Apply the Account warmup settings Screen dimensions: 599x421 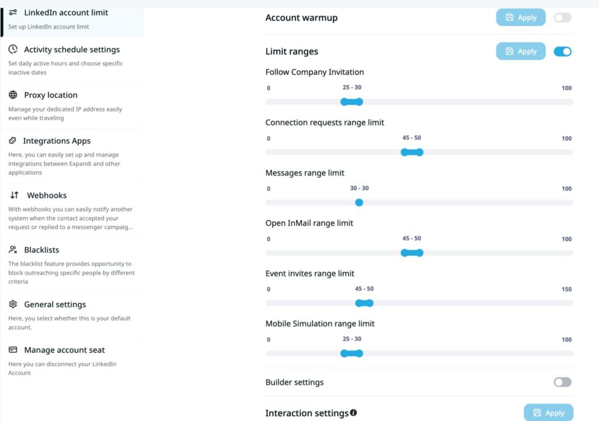521,18
